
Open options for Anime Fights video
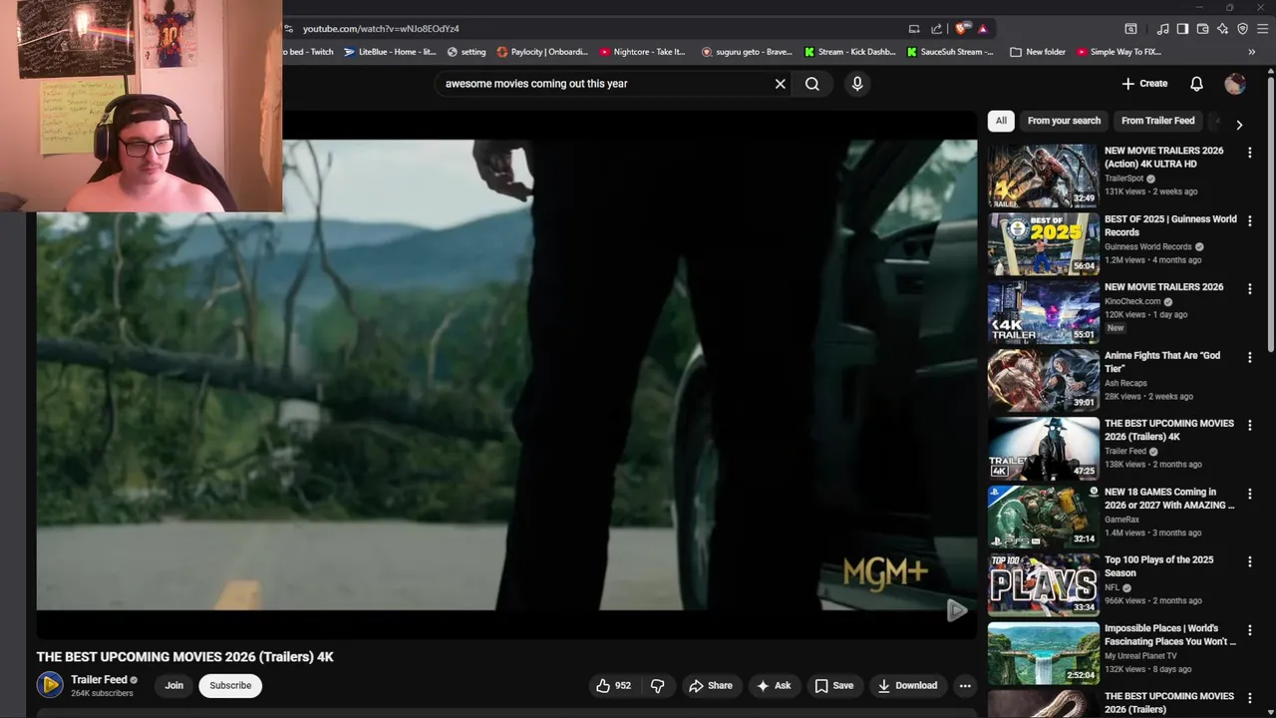[1250, 357]
